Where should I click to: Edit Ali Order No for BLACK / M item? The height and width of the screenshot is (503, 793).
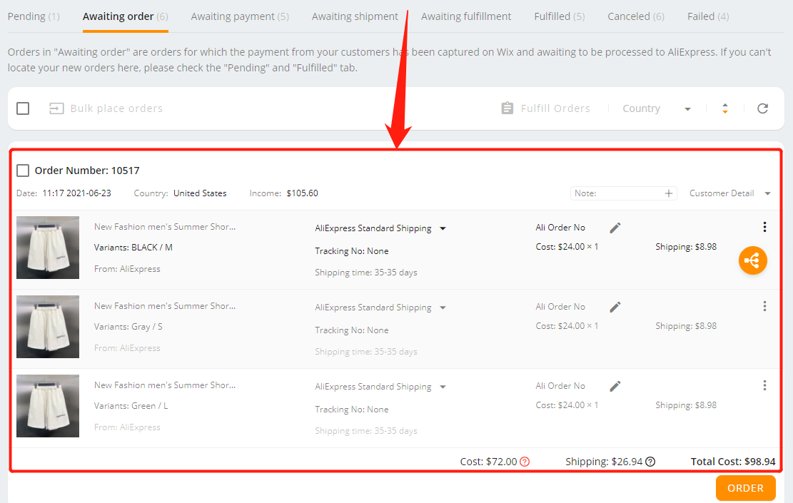(x=615, y=228)
